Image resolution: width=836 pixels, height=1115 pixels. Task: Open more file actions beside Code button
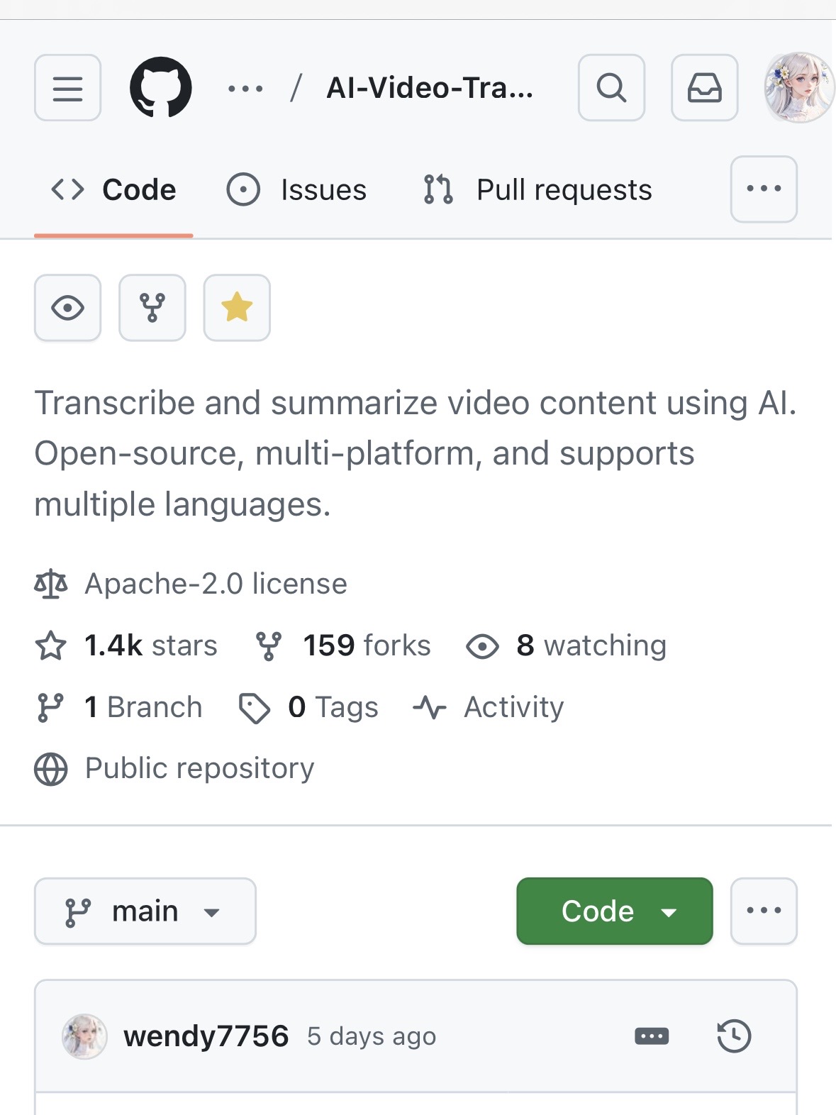pos(764,911)
